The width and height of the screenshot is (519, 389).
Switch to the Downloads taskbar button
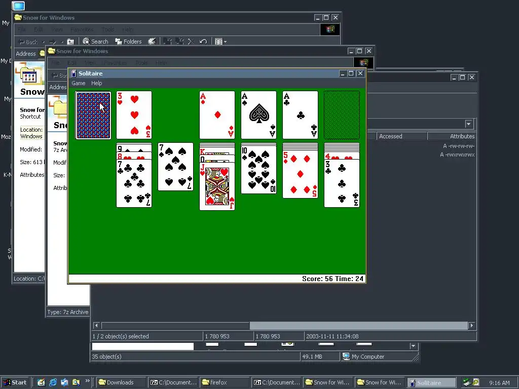coord(121,382)
